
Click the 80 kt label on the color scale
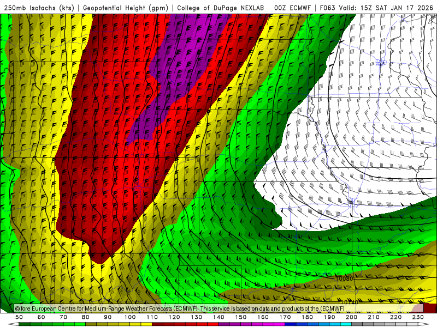(86, 317)
